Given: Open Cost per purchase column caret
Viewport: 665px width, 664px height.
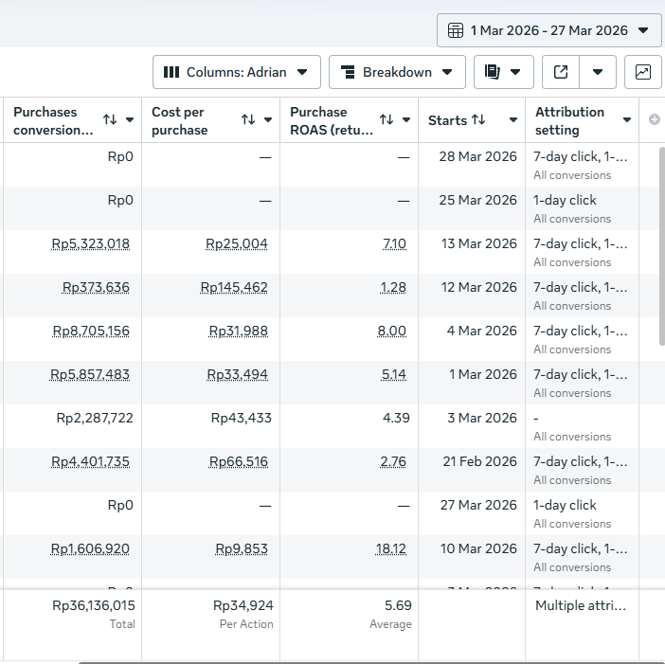Looking at the screenshot, I should coord(268,120).
